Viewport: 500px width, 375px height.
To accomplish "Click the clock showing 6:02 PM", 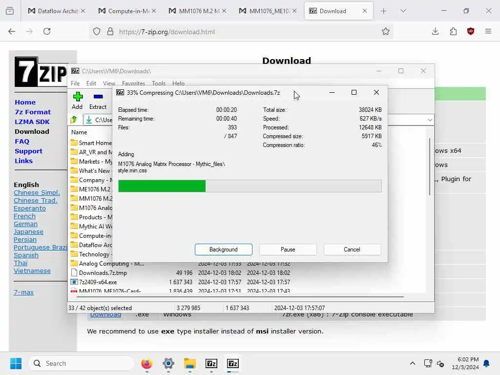I will coord(465,363).
